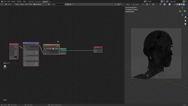The height and width of the screenshot is (106, 188).
Task: Click the New button in Environment Texture
Action: point(49,49)
